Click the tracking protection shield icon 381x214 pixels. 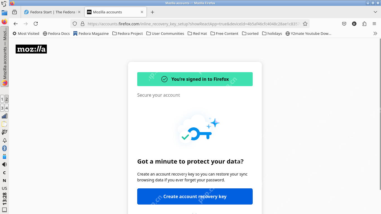[x=75, y=24]
